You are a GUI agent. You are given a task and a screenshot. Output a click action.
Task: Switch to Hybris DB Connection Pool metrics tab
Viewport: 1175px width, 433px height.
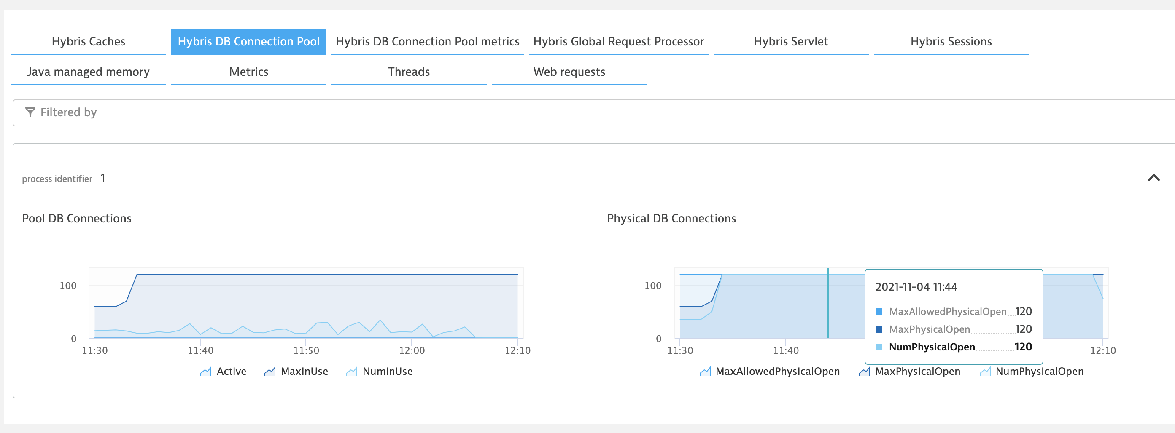coord(427,42)
